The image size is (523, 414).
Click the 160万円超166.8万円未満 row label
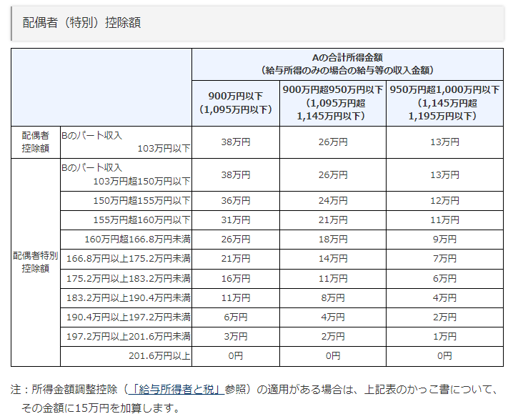click(x=126, y=240)
